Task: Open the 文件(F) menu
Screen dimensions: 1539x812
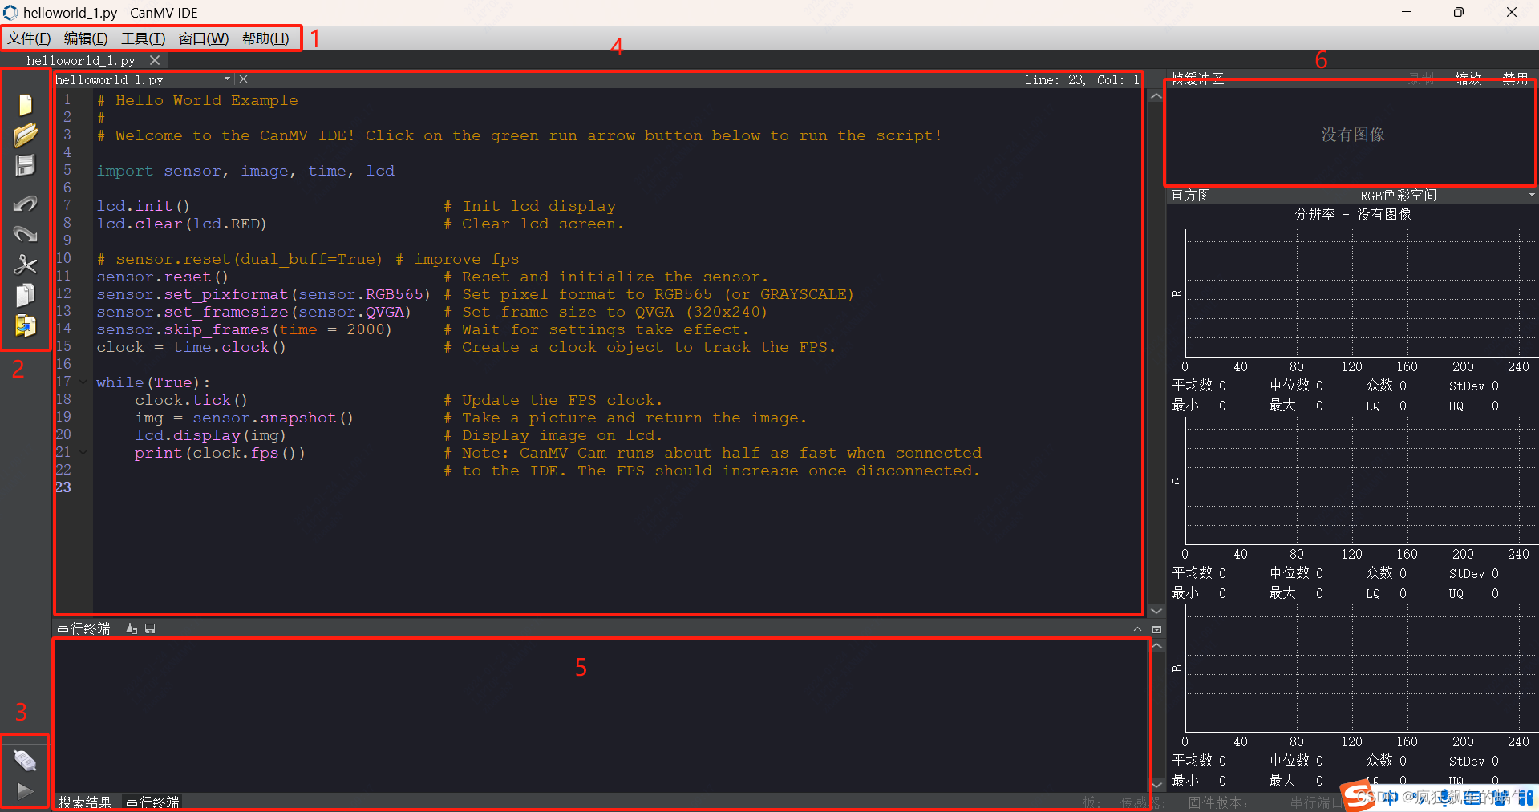Action: pyautogui.click(x=29, y=38)
